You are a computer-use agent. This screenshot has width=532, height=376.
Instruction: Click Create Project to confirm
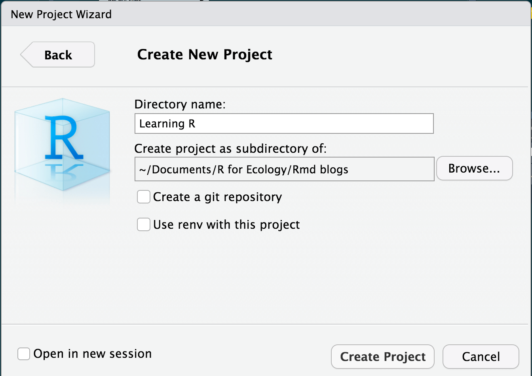(x=382, y=356)
